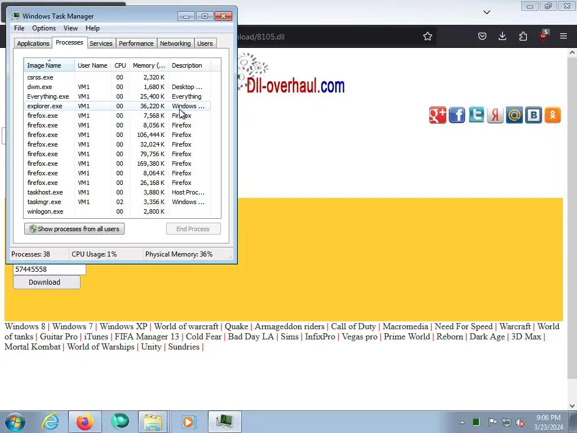Click Show processes from all users
The height and width of the screenshot is (433, 577).
pos(74,229)
